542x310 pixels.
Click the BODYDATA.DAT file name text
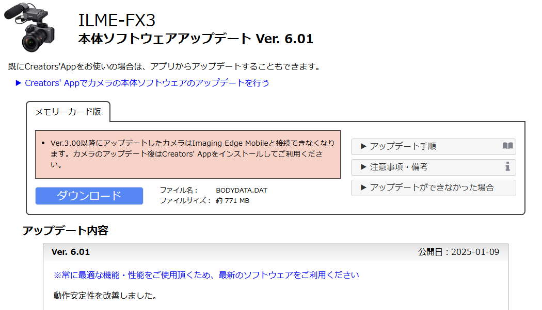pos(242,191)
